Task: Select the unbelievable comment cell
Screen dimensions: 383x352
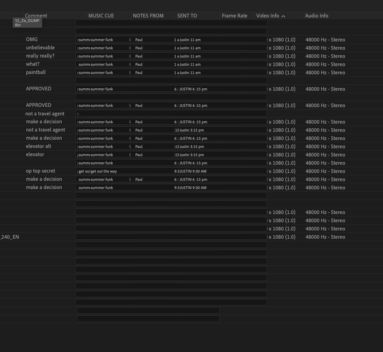Action: [40, 48]
